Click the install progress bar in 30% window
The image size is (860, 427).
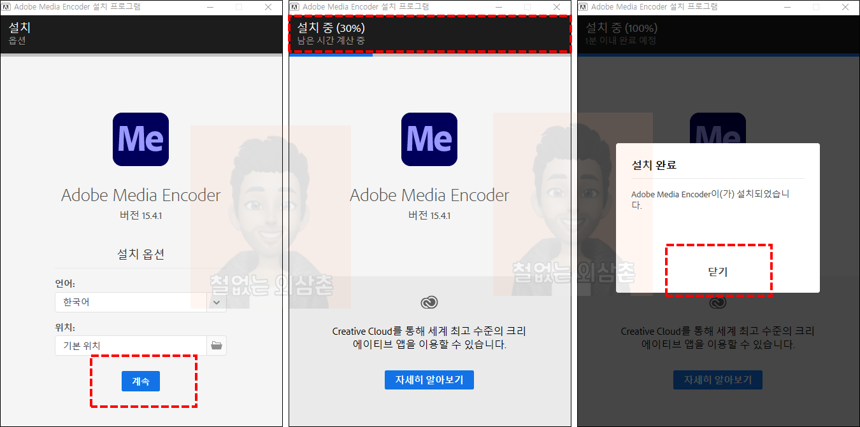point(430,55)
